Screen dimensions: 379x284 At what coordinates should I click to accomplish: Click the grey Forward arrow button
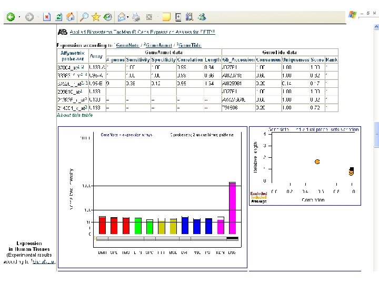(29, 17)
